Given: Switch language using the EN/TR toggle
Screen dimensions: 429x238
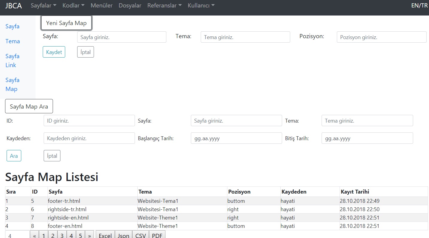Looking at the screenshot, I should pyautogui.click(x=419, y=5).
